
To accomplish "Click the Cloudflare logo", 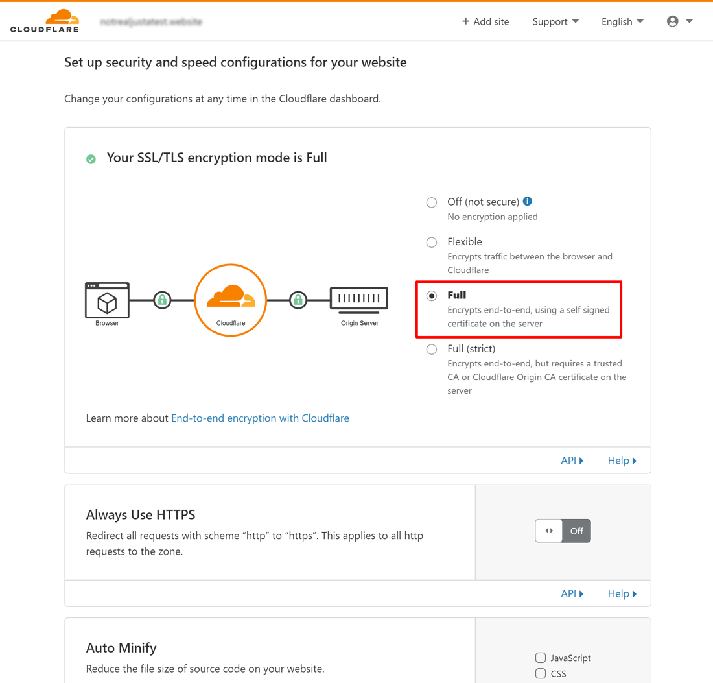I will (45, 21).
